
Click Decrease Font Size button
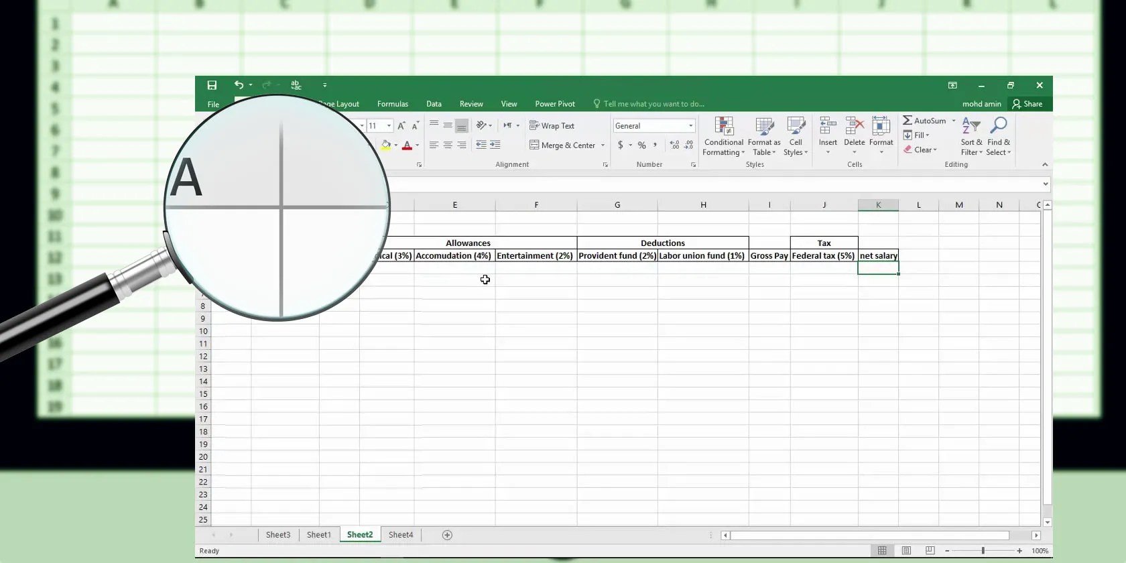tap(416, 125)
